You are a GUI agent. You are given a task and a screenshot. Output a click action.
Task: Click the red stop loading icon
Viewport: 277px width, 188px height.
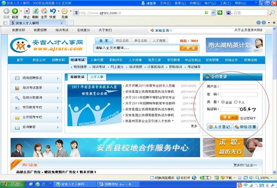coord(27,11)
